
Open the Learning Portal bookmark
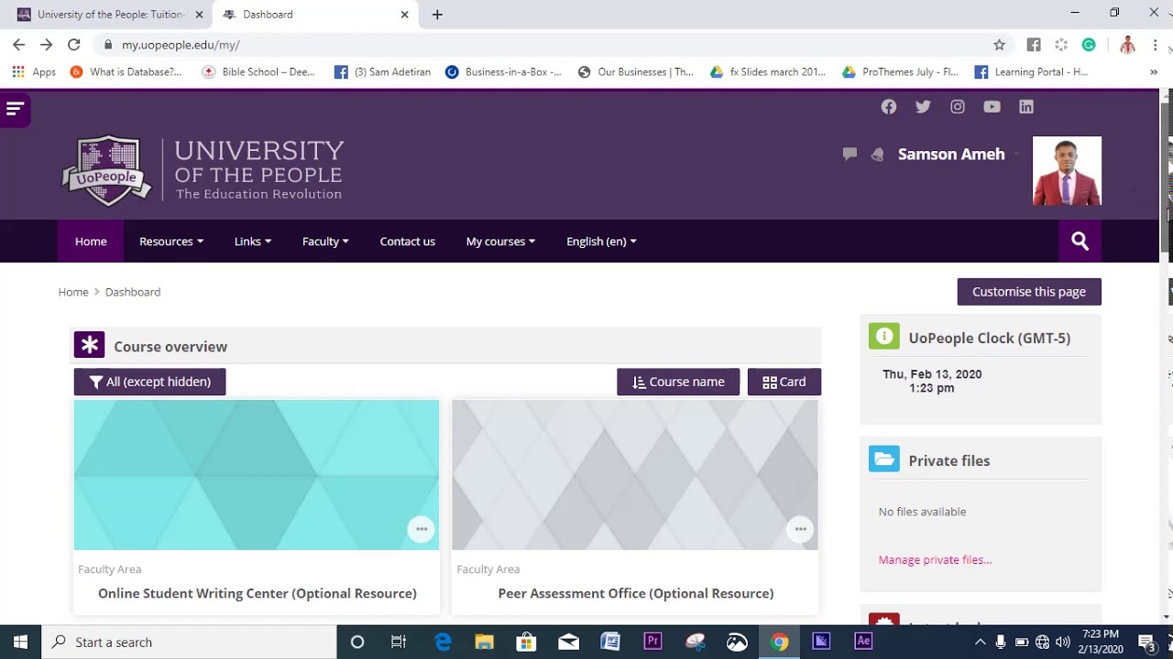[x=1031, y=71]
